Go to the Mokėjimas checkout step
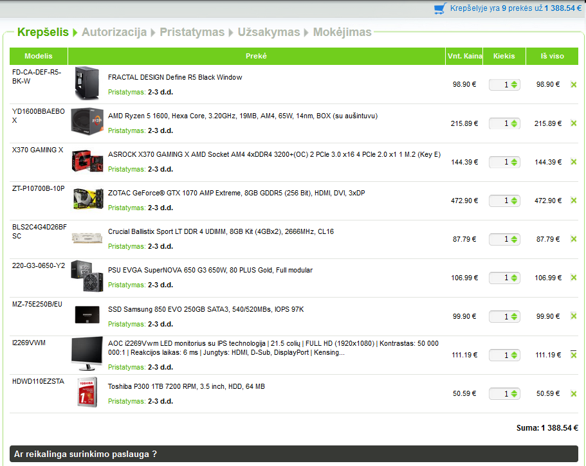Image resolution: width=586 pixels, height=466 pixels. (342, 32)
